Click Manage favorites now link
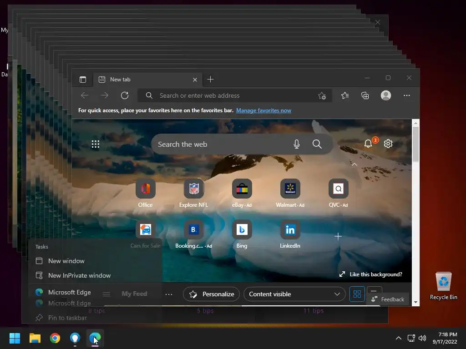The width and height of the screenshot is (466, 349). tap(263, 110)
